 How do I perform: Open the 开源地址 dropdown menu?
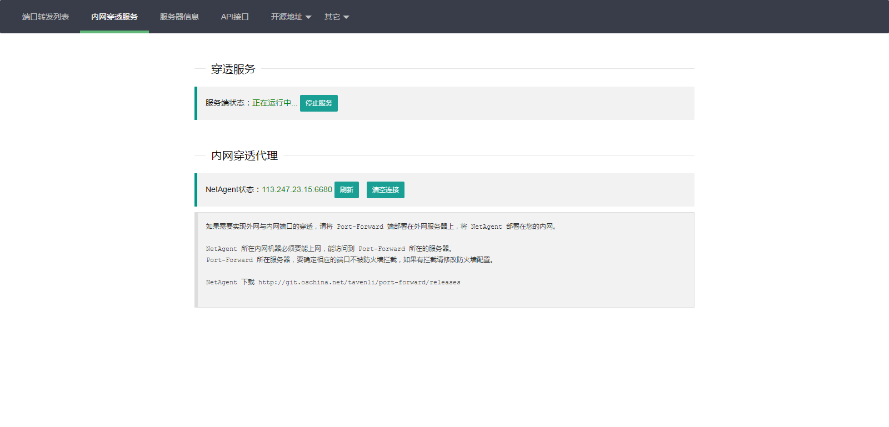(287, 17)
